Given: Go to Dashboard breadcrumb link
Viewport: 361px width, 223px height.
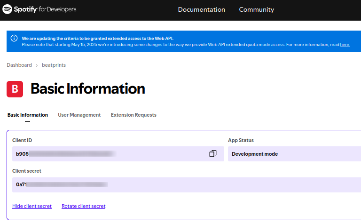Looking at the screenshot, I should point(19,65).
